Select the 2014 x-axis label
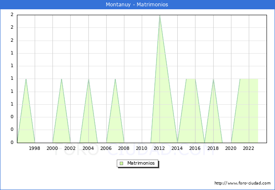This screenshot has width=275, height=190. (x=177, y=148)
